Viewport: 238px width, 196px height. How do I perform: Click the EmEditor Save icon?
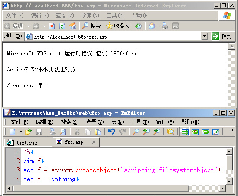click(39, 132)
